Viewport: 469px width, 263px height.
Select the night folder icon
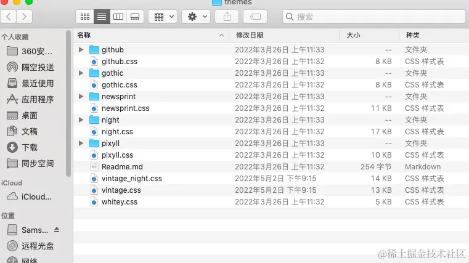[94, 120]
